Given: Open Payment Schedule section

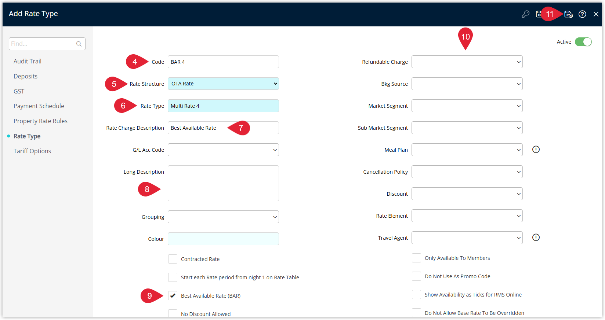Looking at the screenshot, I should pyautogui.click(x=39, y=106).
